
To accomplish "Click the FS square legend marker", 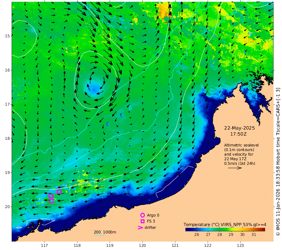I will pos(143,221).
